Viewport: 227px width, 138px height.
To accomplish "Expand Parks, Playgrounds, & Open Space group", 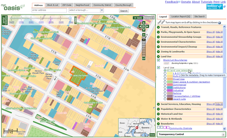I will pos(159,32).
